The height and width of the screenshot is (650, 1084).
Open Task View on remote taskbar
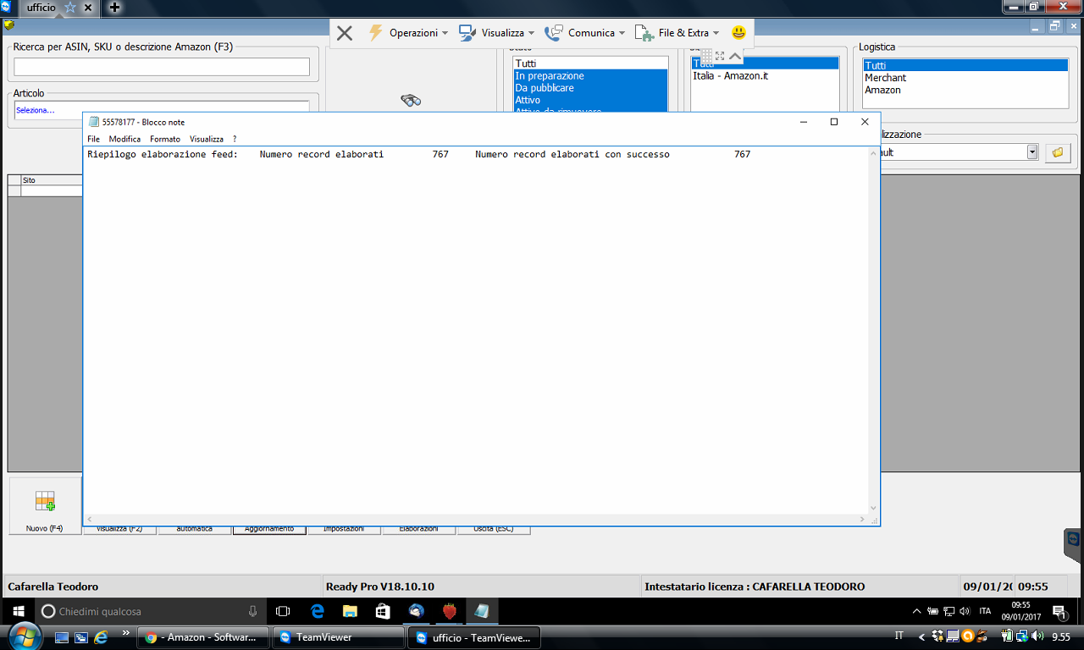pos(283,611)
